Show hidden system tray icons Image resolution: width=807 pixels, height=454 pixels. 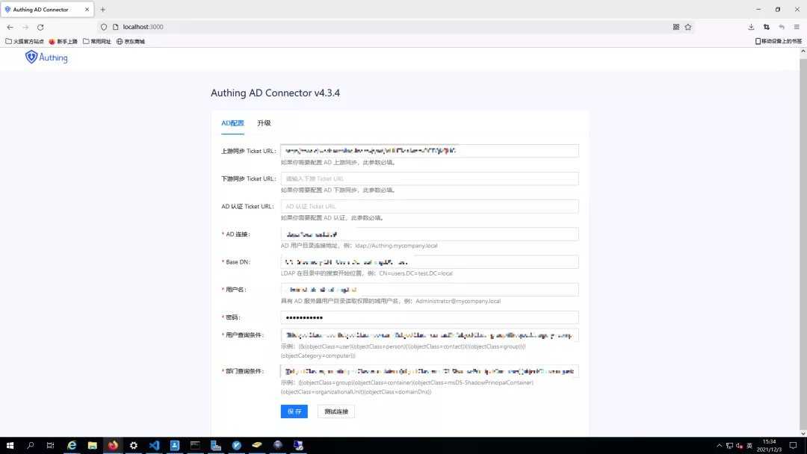(719, 445)
